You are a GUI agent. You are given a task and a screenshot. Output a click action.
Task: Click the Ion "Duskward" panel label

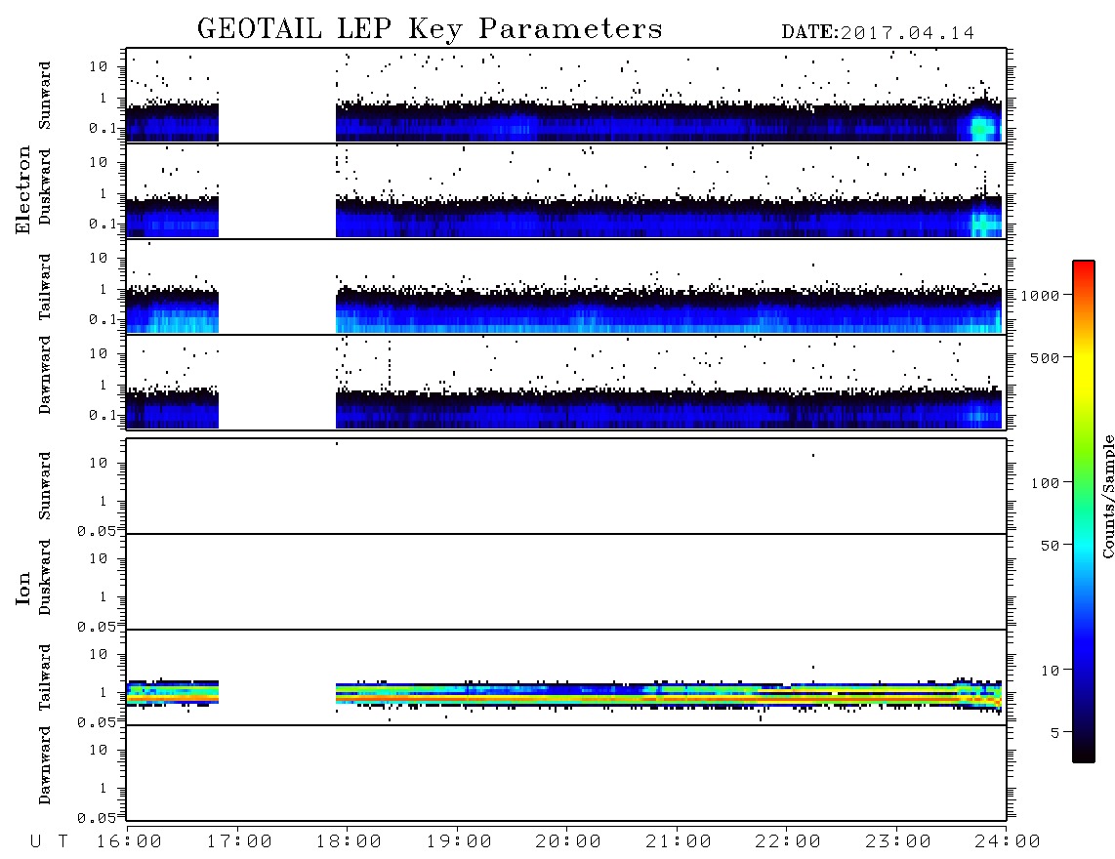click(x=45, y=577)
